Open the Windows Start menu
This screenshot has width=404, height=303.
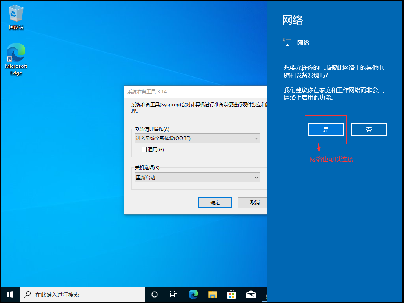10,294
